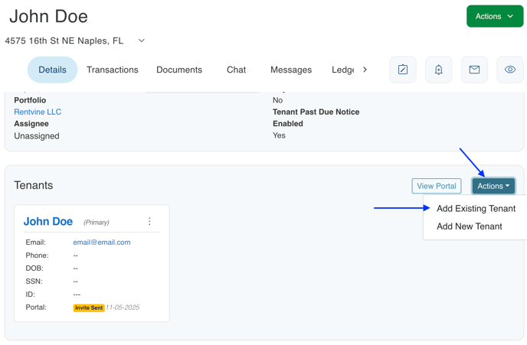Open the Rentvine LLC portfolio link
This screenshot has width=527, height=345.
38,112
